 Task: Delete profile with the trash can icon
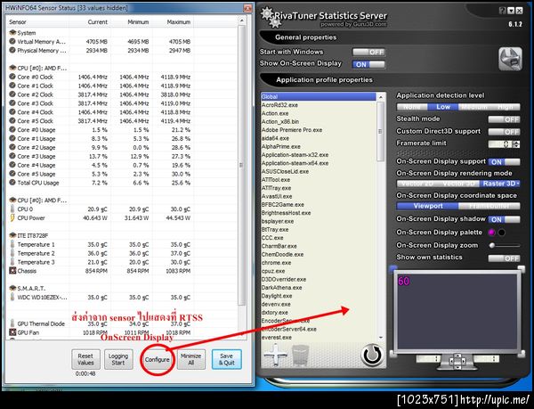click(301, 356)
